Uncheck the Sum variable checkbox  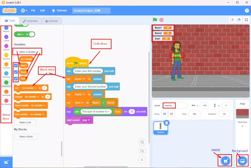pyautogui.click(x=16, y=79)
